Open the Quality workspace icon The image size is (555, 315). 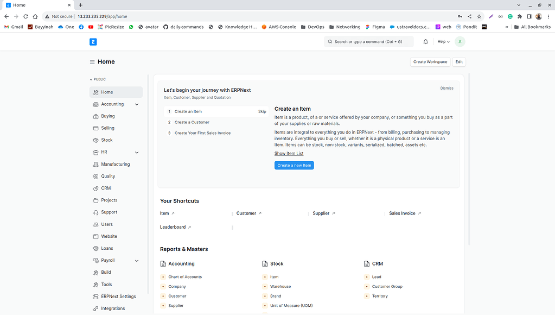click(x=95, y=176)
